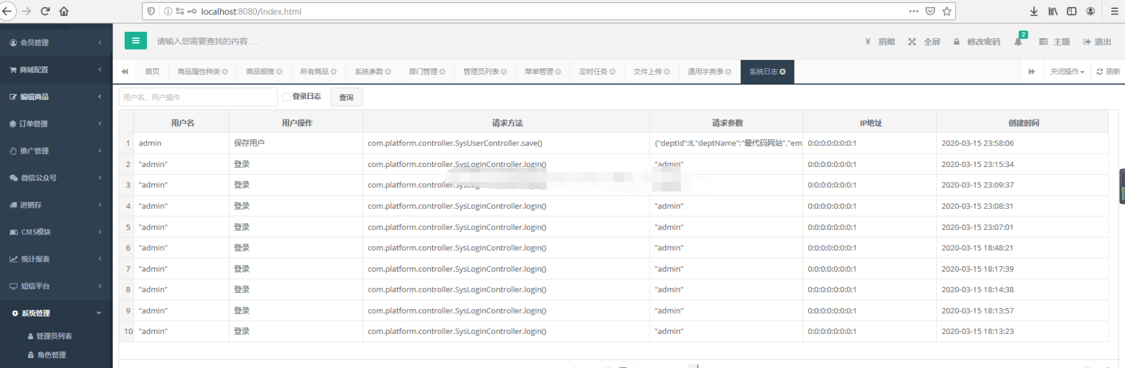Click the browser reload icon

coord(45,11)
